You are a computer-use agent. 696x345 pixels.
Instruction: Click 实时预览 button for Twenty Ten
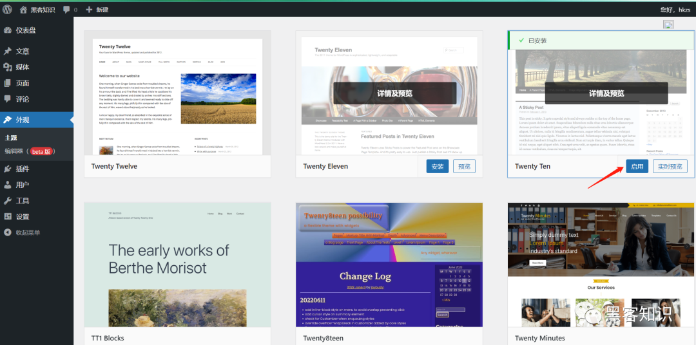[x=670, y=166]
